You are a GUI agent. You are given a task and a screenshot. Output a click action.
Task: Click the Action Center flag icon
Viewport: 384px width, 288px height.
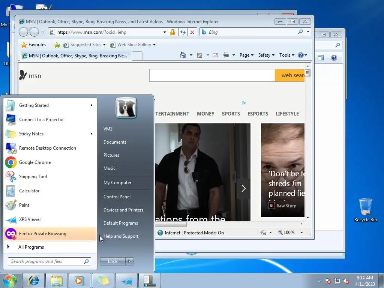tap(328, 281)
